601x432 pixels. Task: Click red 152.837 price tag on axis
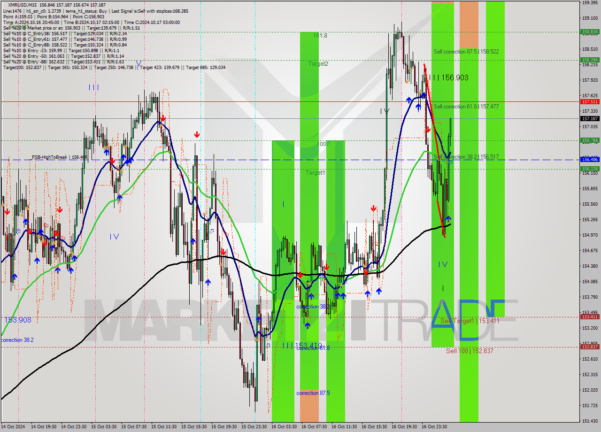click(x=590, y=347)
